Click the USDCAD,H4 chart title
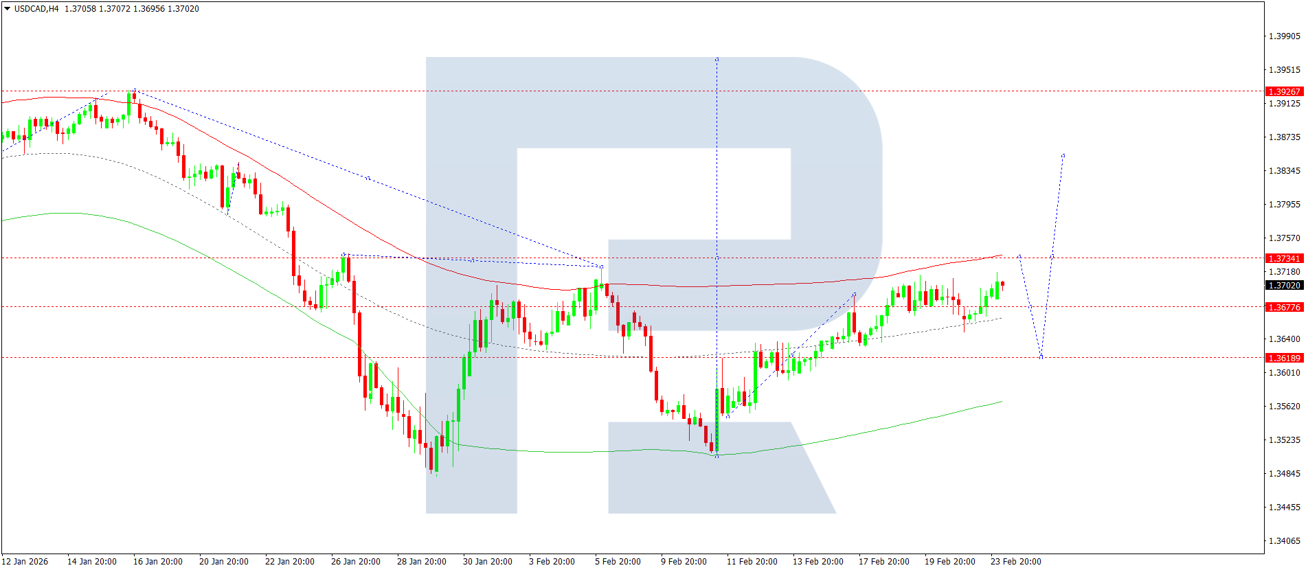This screenshot has height=570, width=1308. point(36,9)
